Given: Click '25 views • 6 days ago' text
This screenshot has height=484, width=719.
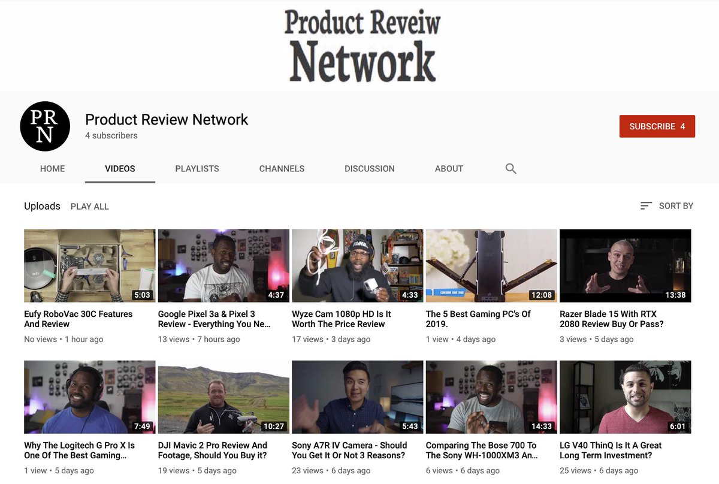Looking at the screenshot, I should (x=599, y=471).
